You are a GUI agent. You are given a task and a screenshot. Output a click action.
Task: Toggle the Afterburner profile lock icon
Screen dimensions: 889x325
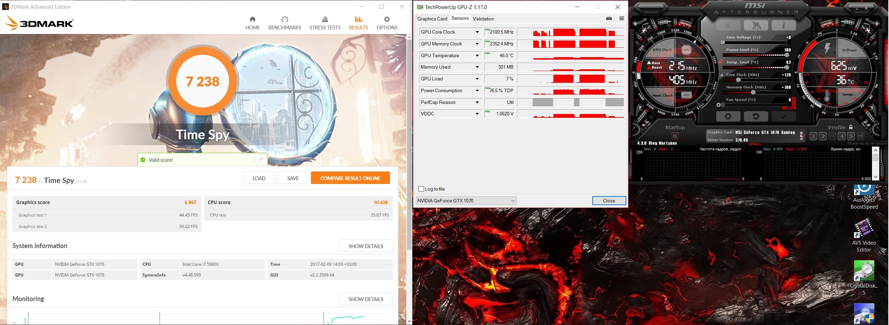pos(850,127)
